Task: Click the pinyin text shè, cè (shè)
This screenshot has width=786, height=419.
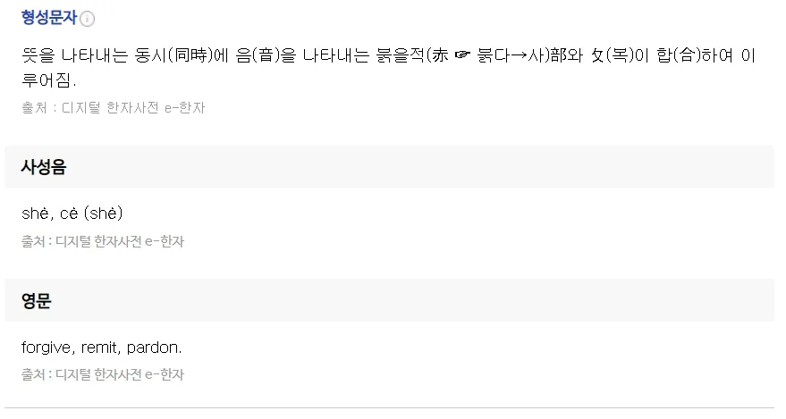Action: [72, 214]
